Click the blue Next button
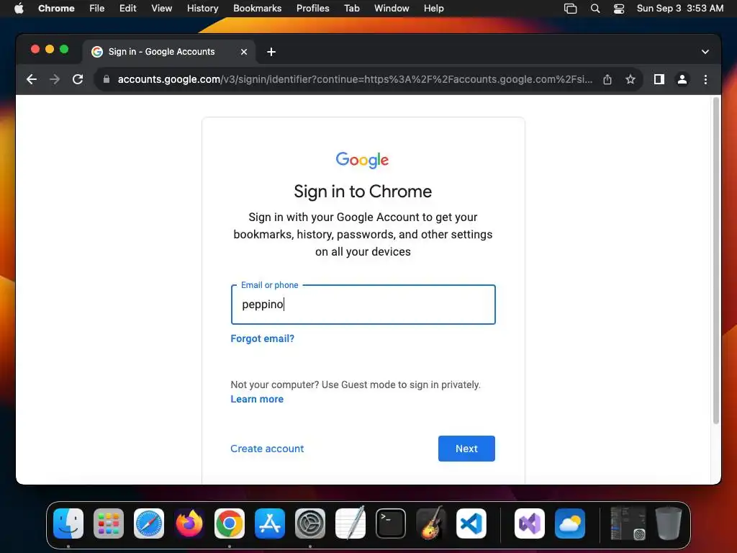 (466, 449)
